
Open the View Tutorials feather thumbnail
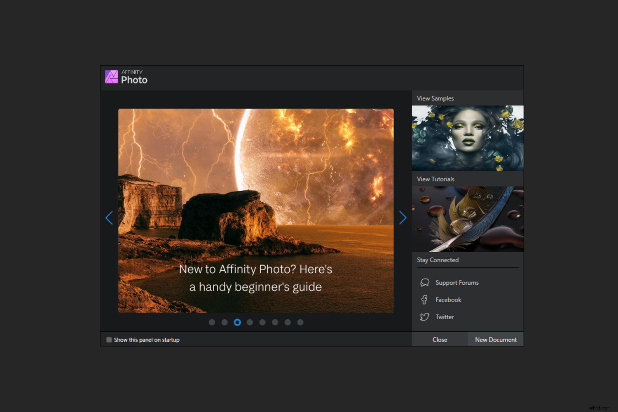[467, 219]
